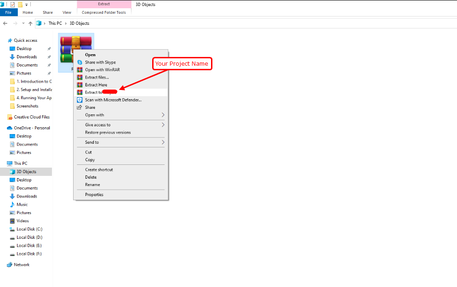Open the File menu button
This screenshot has height=287, width=457.
(8, 12)
